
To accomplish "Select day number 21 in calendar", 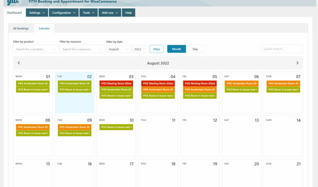I will pyautogui.click(x=299, y=164).
